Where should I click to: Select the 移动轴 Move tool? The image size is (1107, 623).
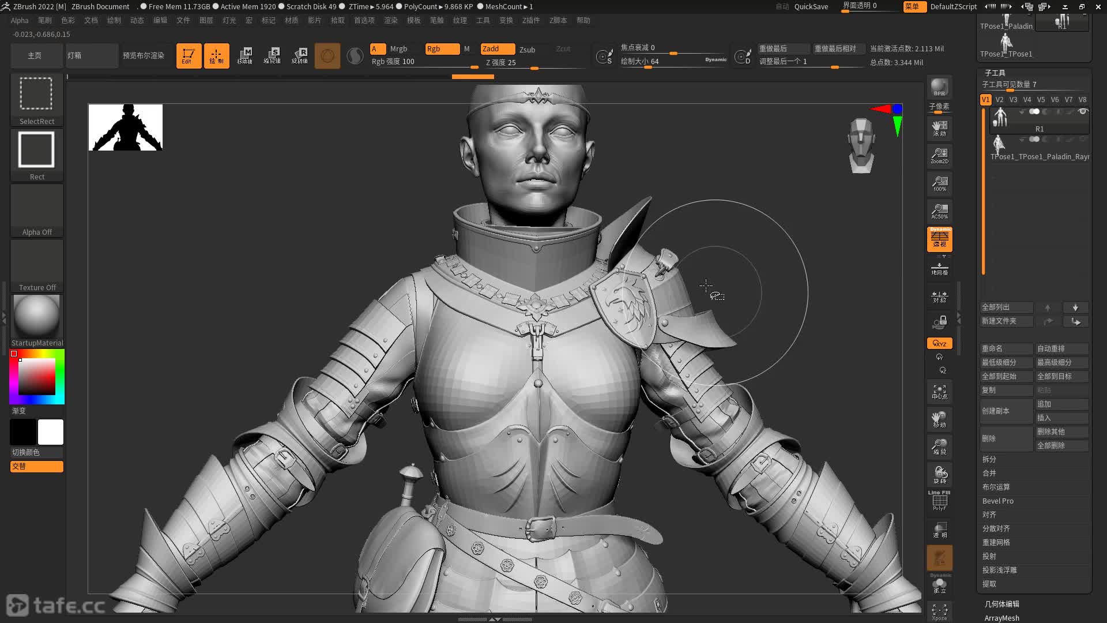pyautogui.click(x=244, y=56)
